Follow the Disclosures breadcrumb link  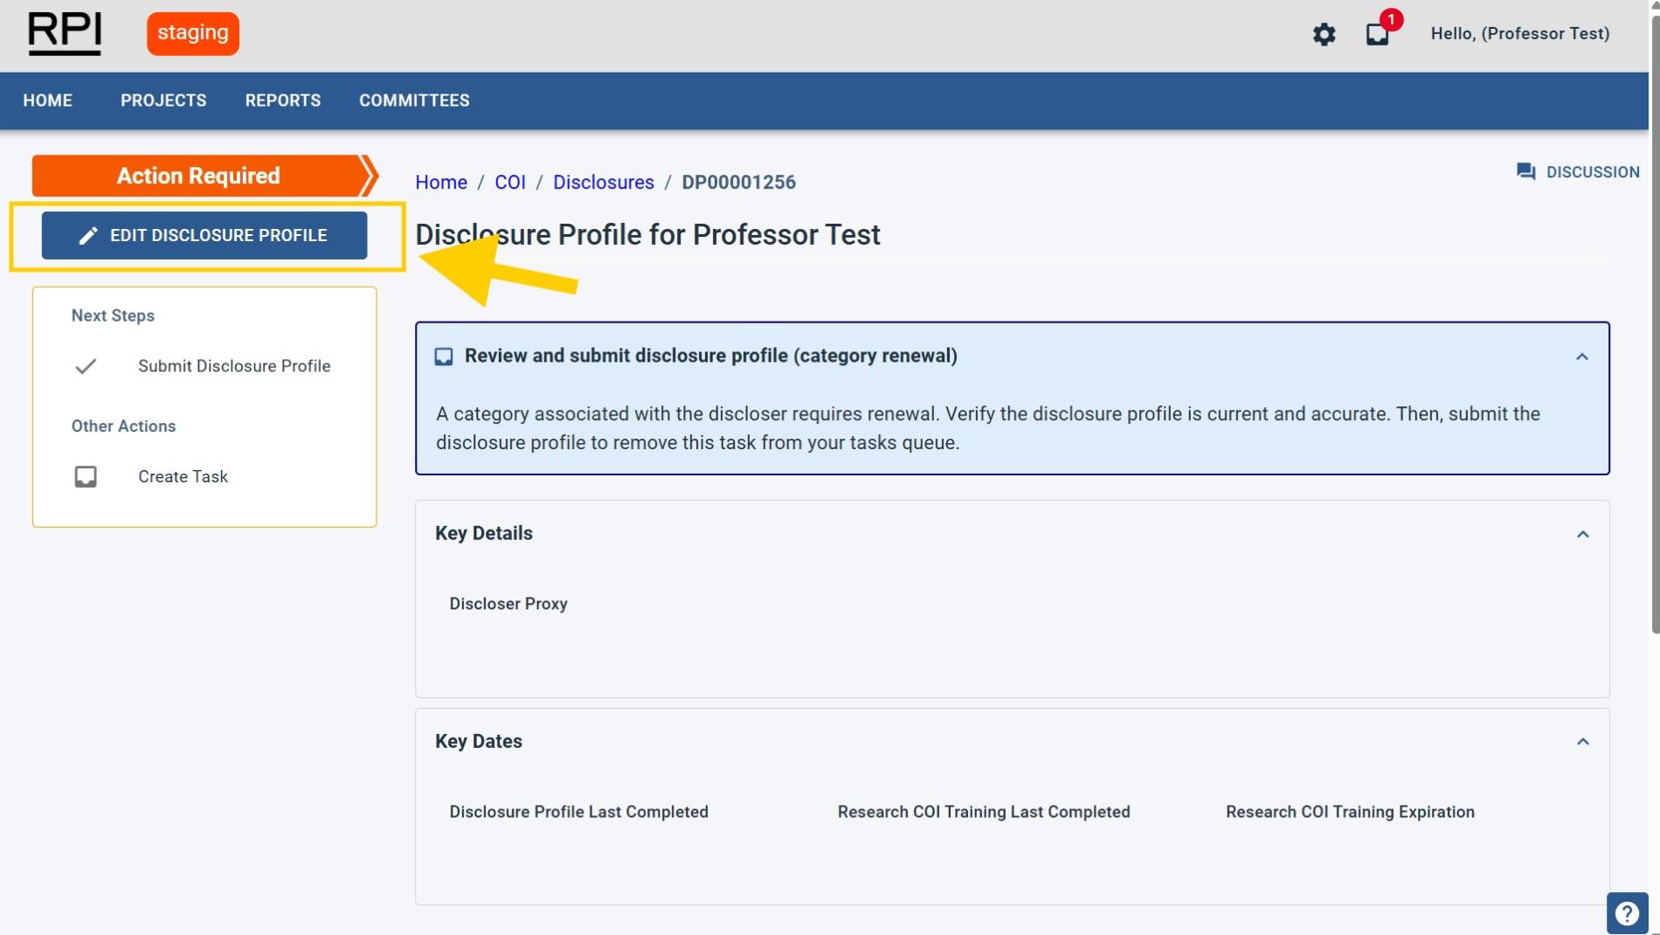604,182
